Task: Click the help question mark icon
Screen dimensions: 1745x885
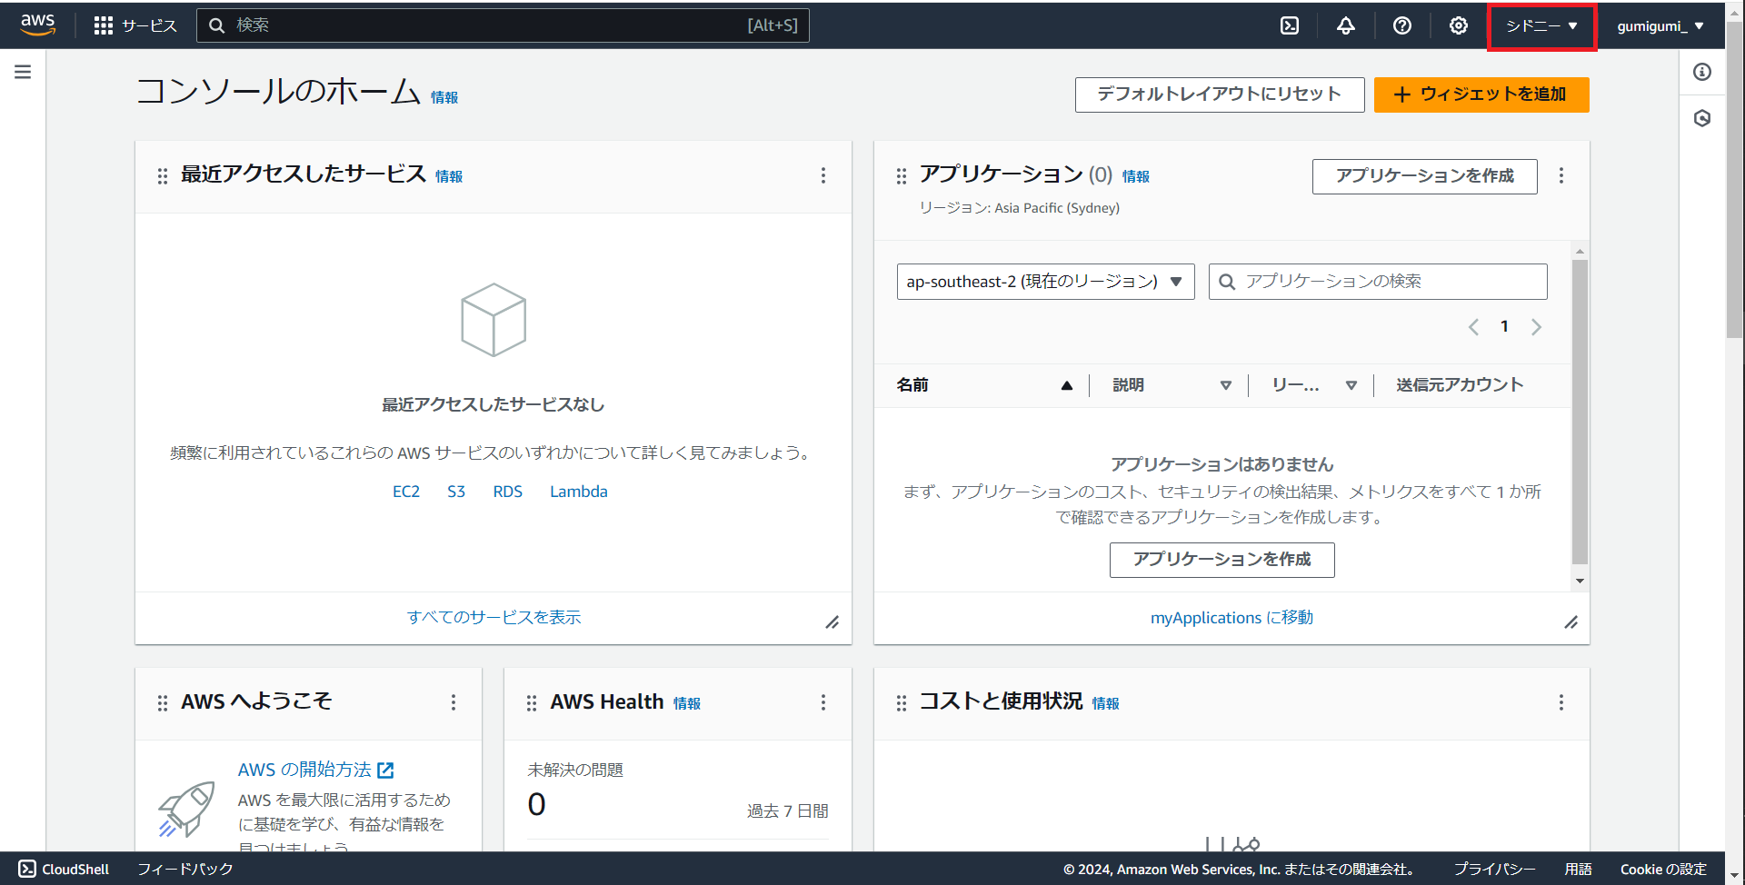Action: tap(1401, 25)
